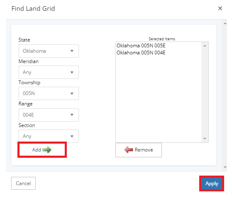The height and width of the screenshot is (203, 232).
Task: Select Oklahoma 005N 005E in Selected Items
Action: tap(141, 46)
